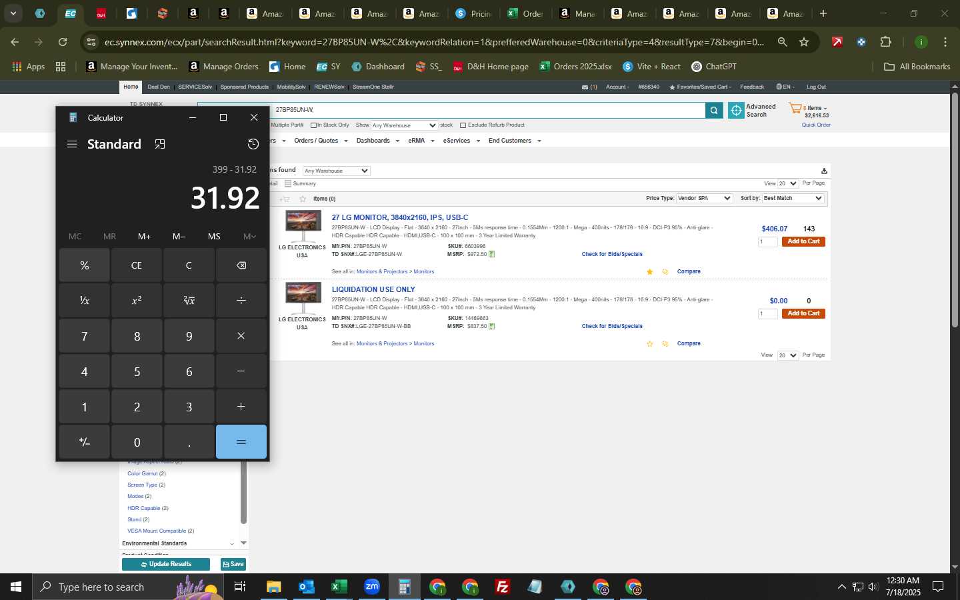
Task: Open the top View 20 per page dropdown
Action: tap(788, 183)
